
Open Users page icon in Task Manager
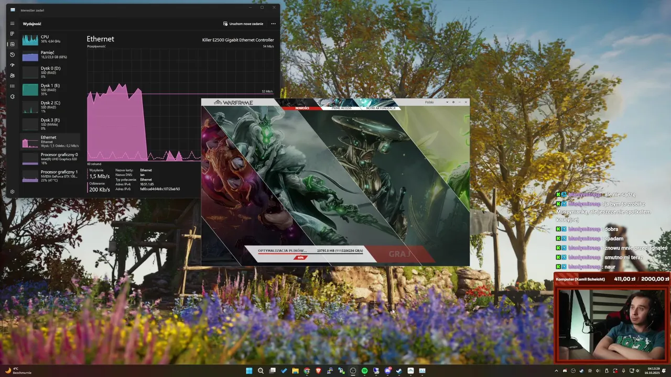point(12,75)
